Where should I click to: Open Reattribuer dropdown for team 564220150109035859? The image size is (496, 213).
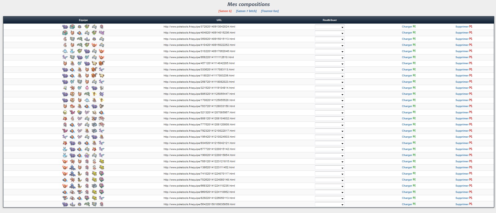point(330,204)
